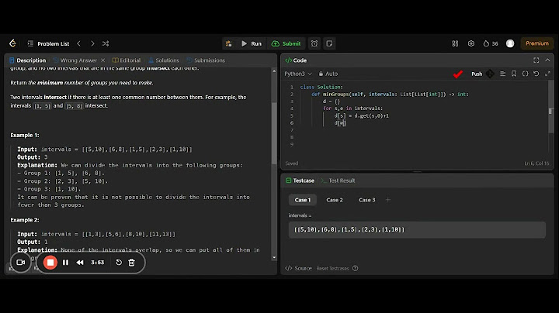559x313 pixels.
Task: Click the 'Saved' status text
Action: [292, 163]
